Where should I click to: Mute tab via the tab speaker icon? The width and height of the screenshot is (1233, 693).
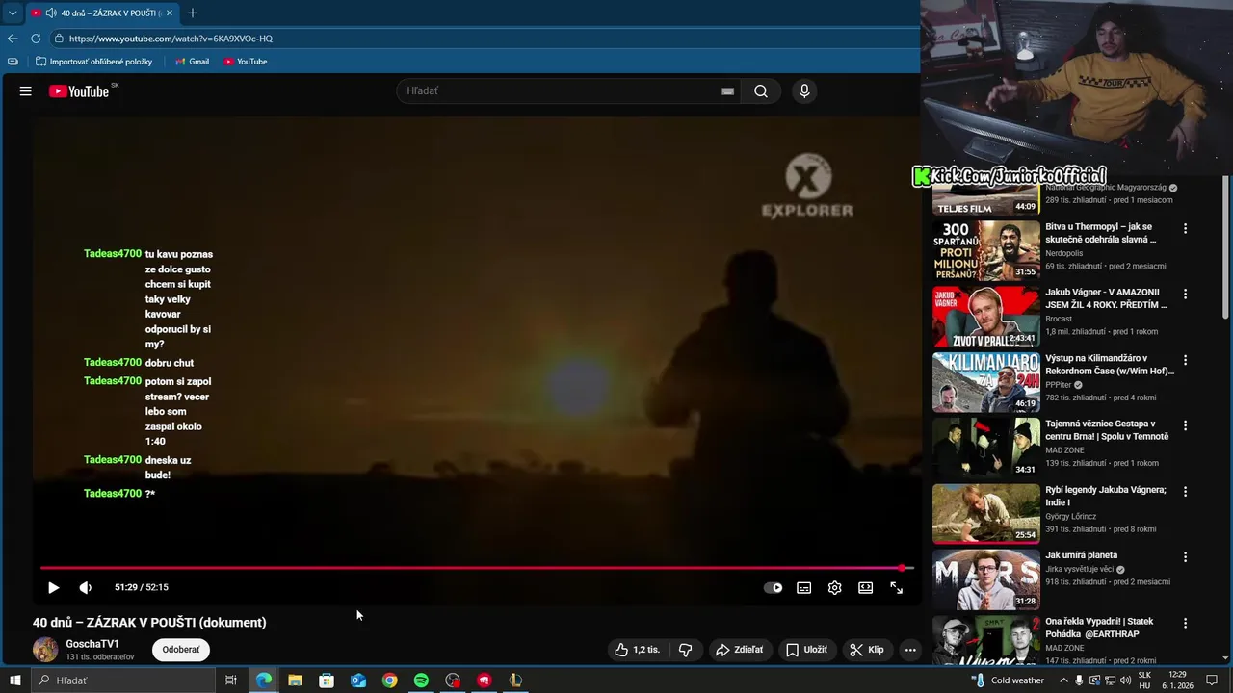click(50, 13)
